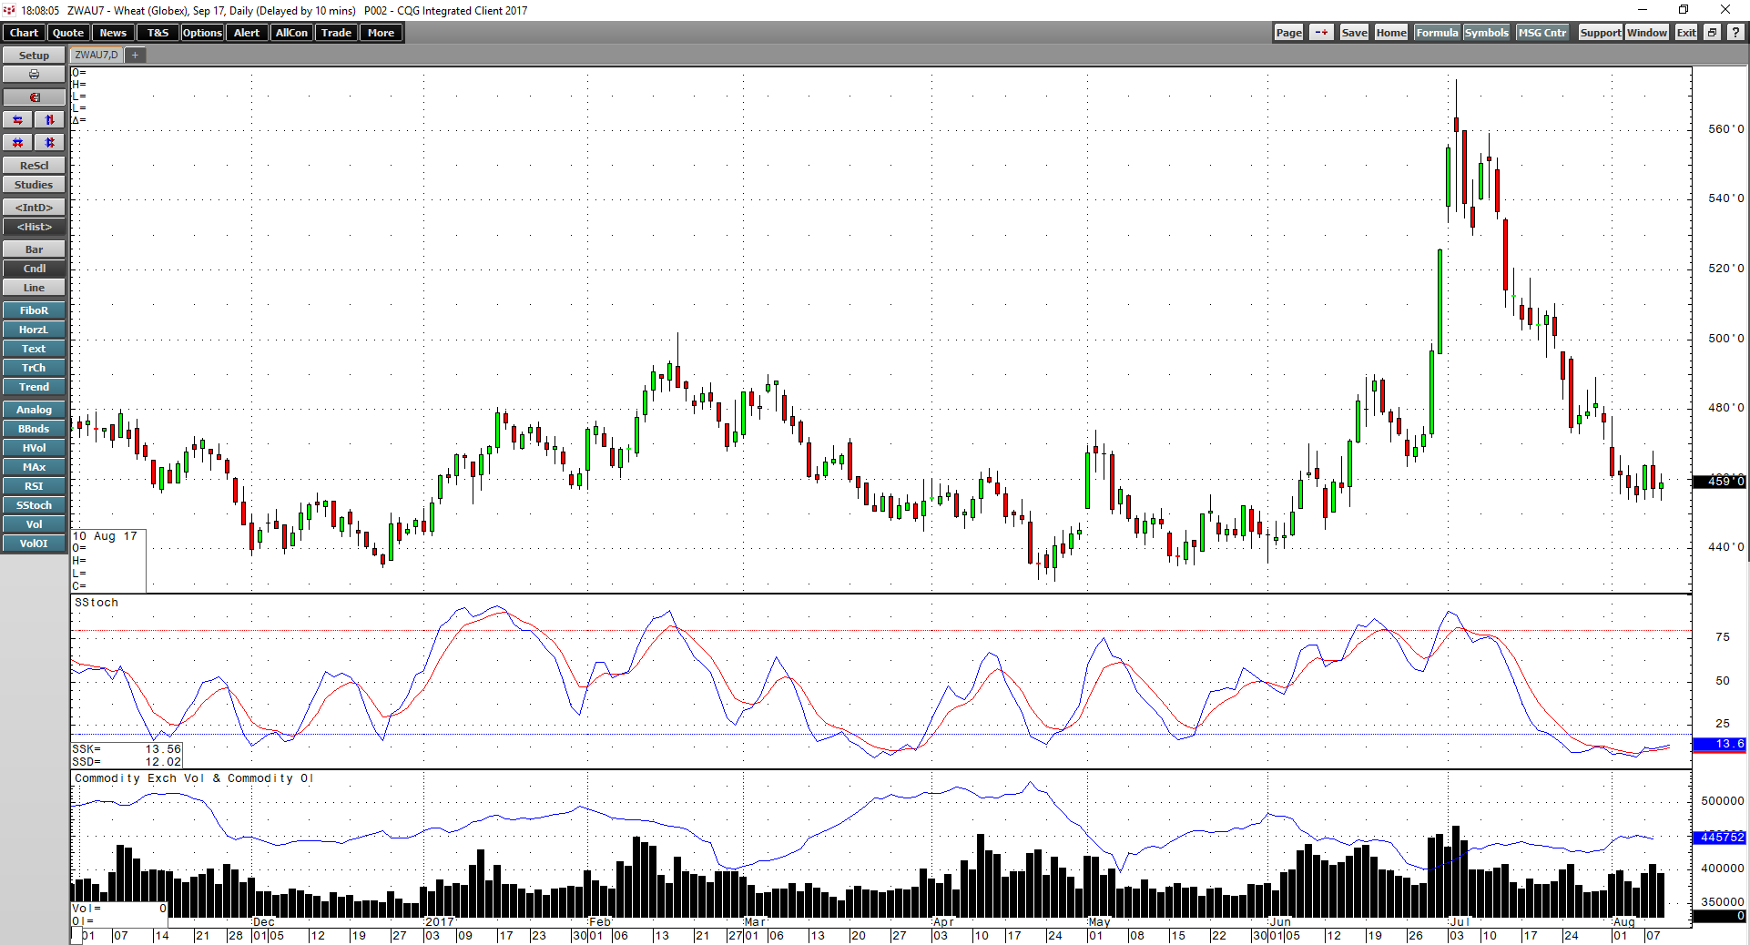Open the ZWAU7,D chart tab
The height and width of the screenshot is (945, 1750).
pos(97,55)
